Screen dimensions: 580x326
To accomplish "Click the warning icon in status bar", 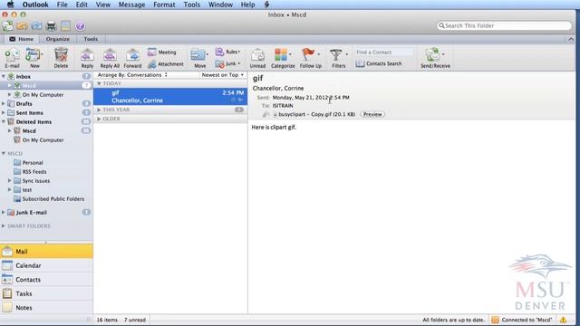I will tap(563, 320).
